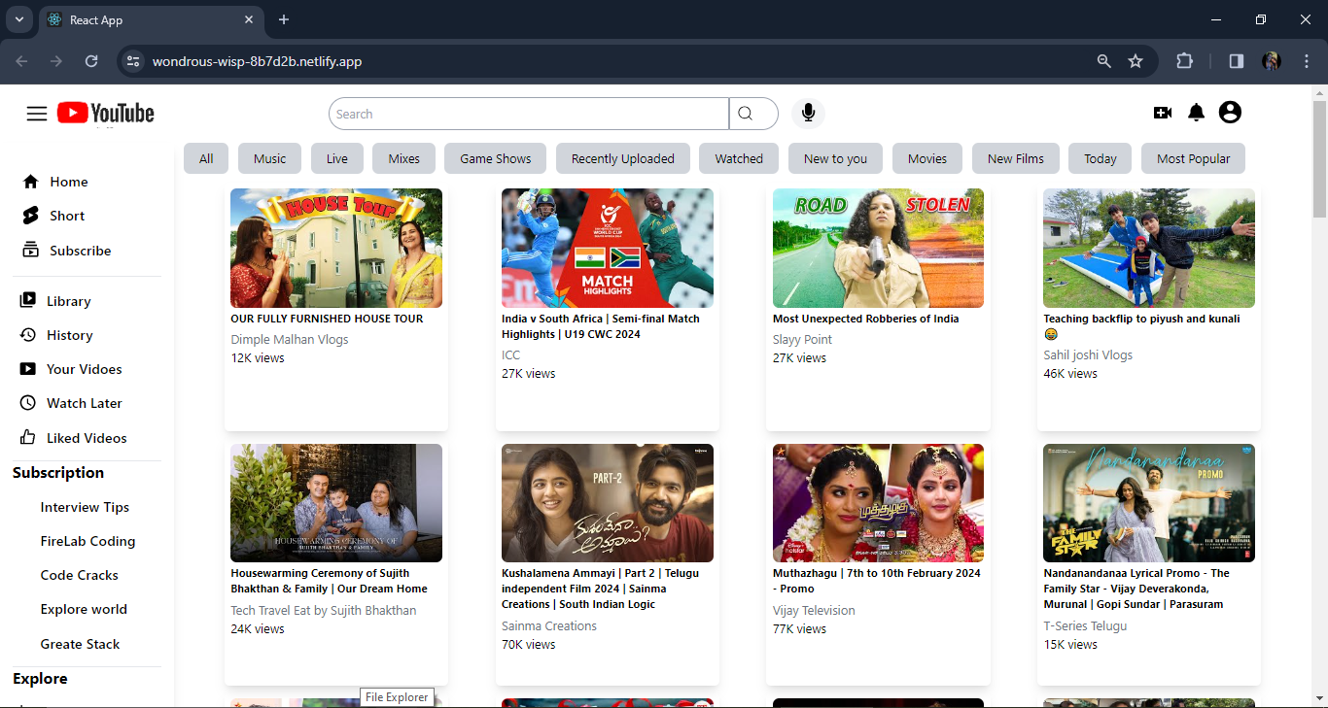The height and width of the screenshot is (708, 1328).
Task: Click the T-Series Telugu channel name
Action: [x=1085, y=626]
